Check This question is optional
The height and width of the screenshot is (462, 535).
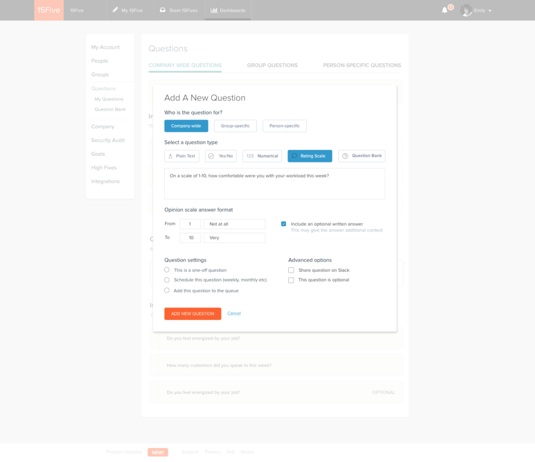(291, 280)
